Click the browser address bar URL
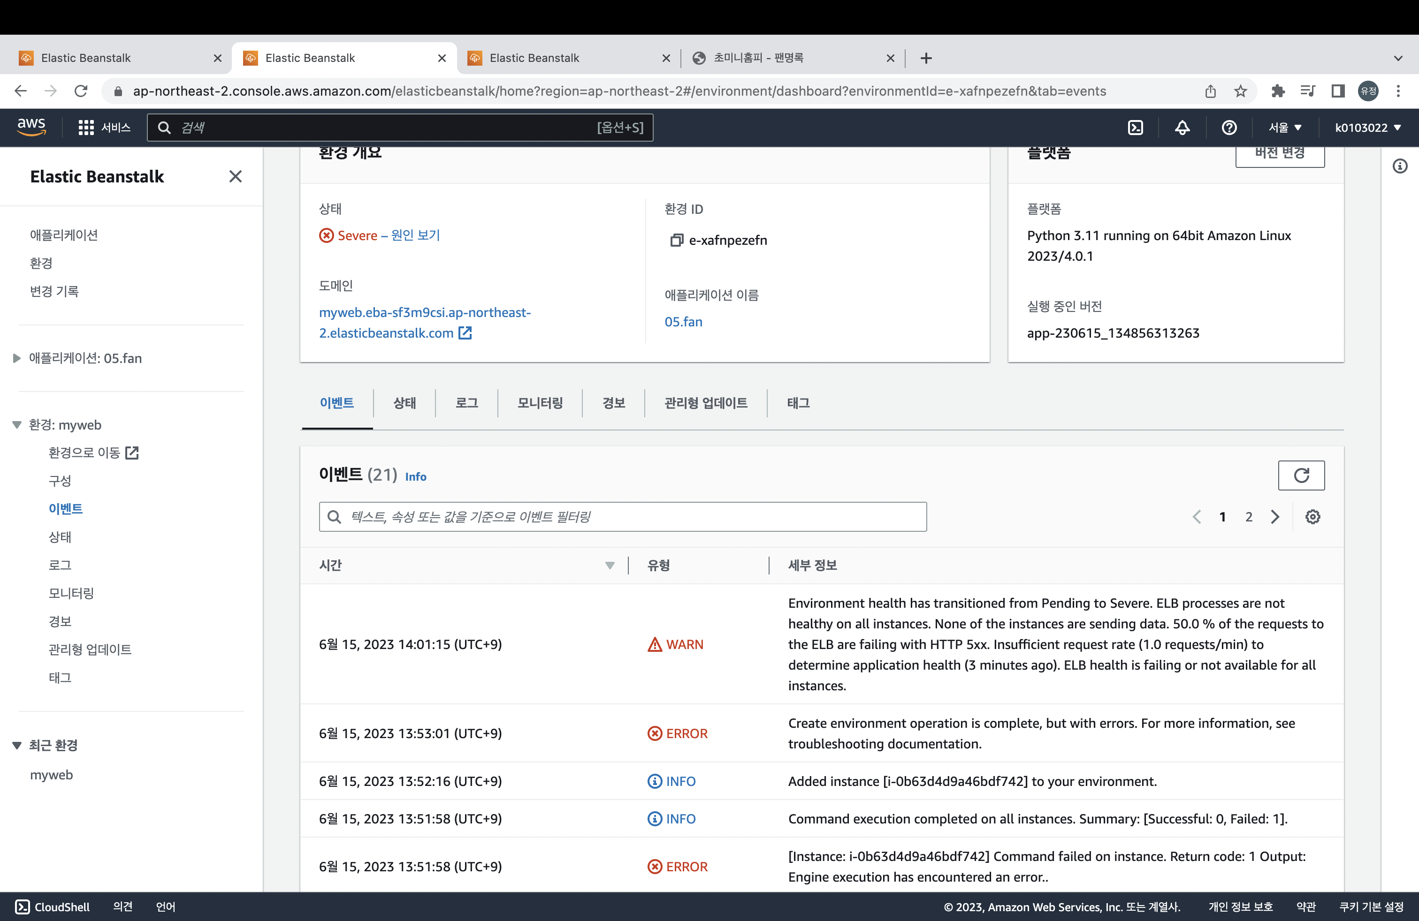The image size is (1419, 921). pyautogui.click(x=619, y=91)
